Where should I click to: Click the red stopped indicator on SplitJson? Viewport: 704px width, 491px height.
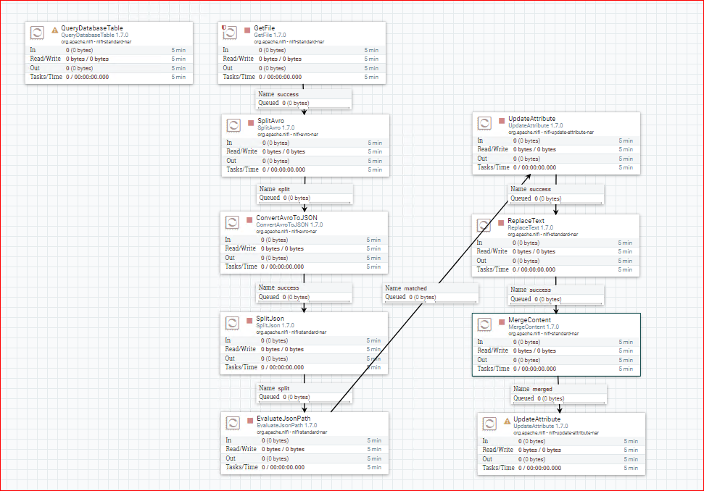tap(249, 321)
